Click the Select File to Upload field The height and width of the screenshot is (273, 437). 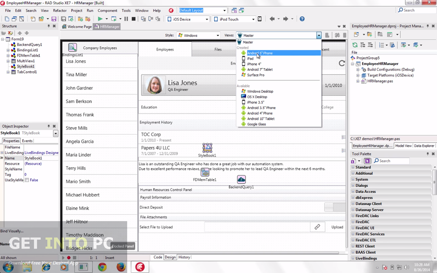click(257, 227)
